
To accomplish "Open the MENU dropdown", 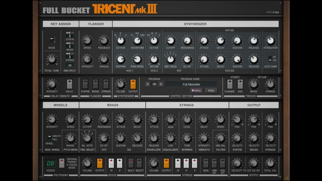I will pyautogui.click(x=196, y=91).
